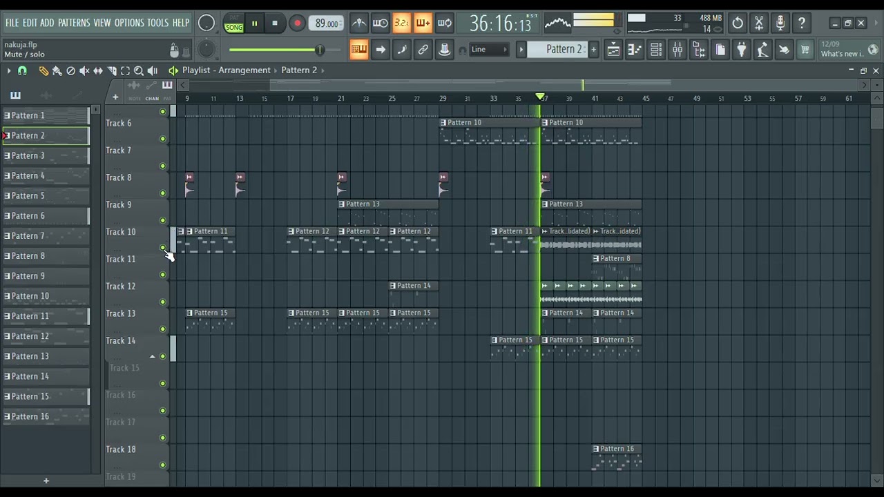Click the knob below the top-left knob
The image size is (884, 497).
click(206, 50)
